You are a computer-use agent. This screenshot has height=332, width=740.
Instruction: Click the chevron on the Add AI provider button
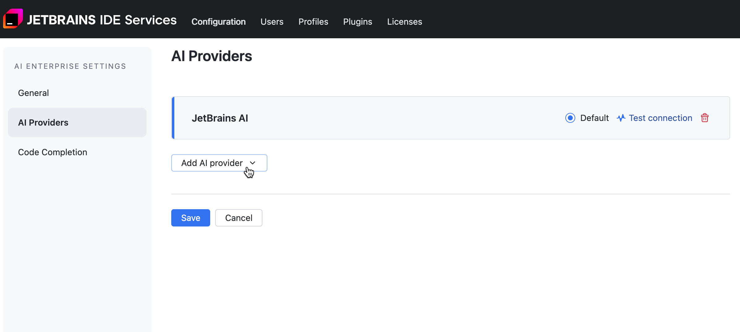[x=253, y=163]
